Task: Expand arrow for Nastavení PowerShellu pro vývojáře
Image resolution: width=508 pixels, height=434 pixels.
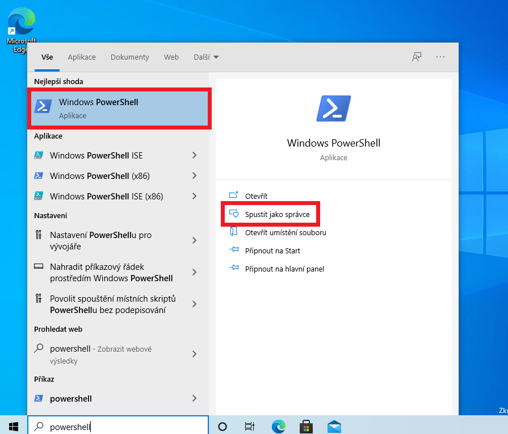Action: point(194,240)
